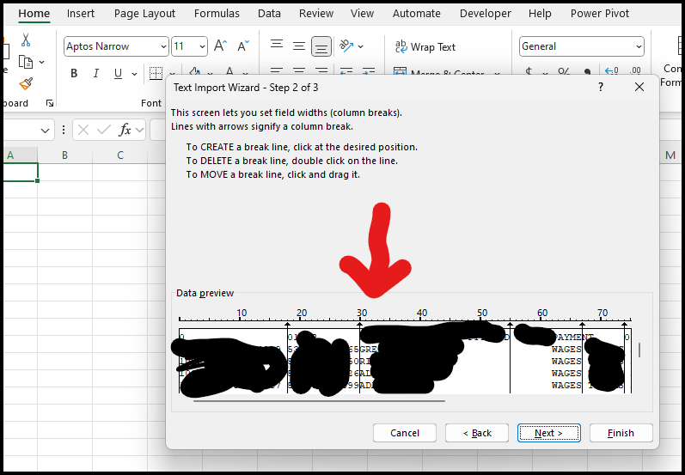Click the Insert Function fx icon
The image size is (685, 475).
pos(125,130)
